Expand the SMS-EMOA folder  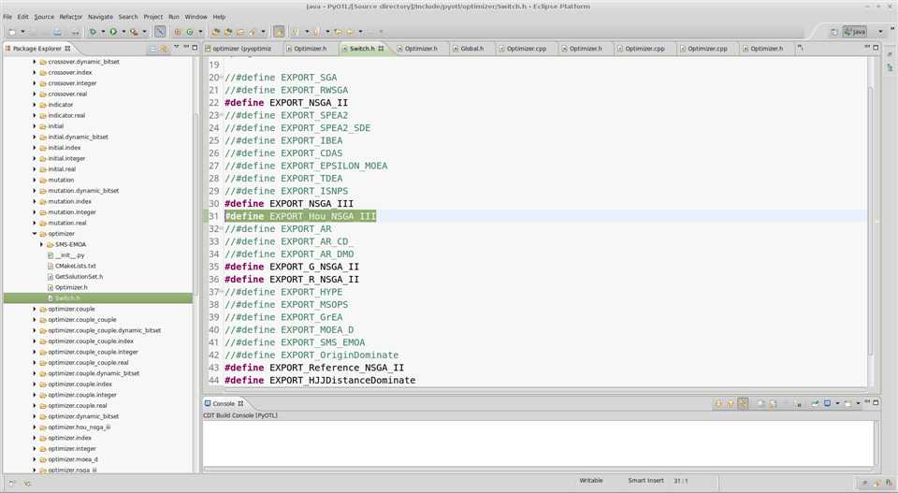click(x=41, y=244)
